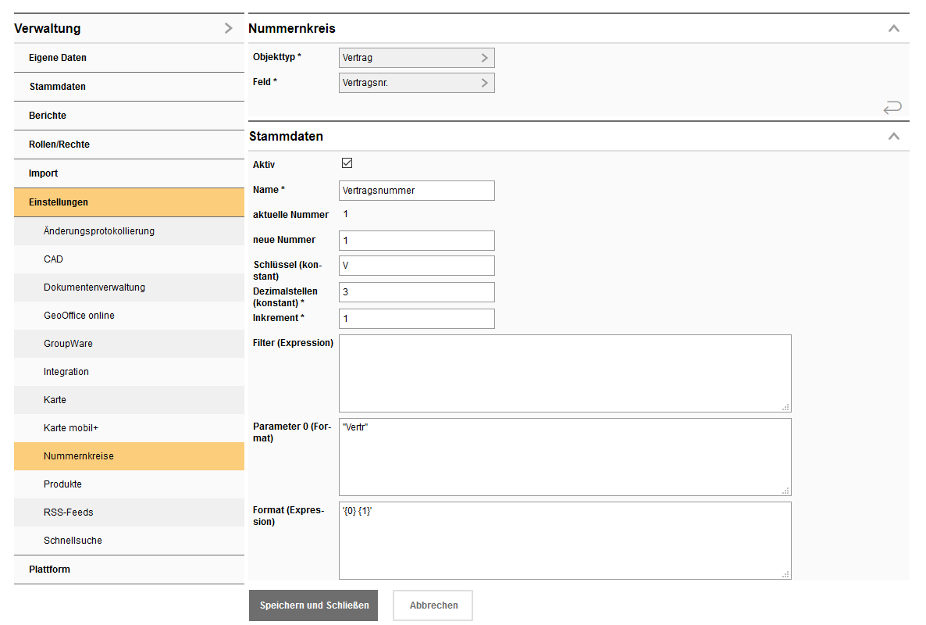Focus the neue Nummer input field
Viewport: 926px width, 625px height.
click(x=416, y=241)
